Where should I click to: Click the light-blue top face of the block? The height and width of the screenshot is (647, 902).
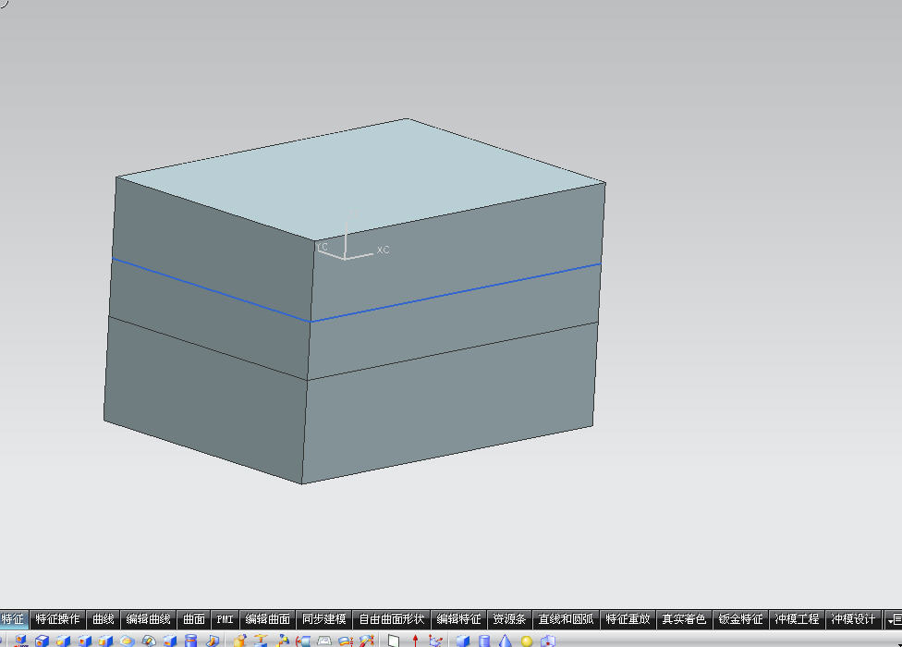click(x=361, y=179)
